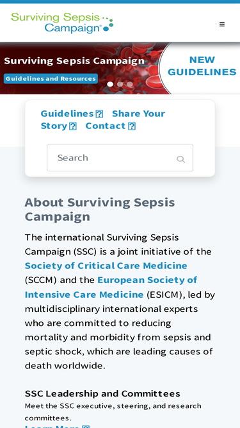Open the hamburger navigation menu

pyautogui.click(x=222, y=24)
